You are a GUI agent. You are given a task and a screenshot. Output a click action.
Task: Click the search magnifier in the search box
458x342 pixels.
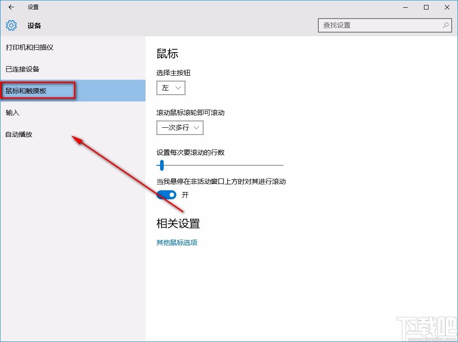tap(446, 25)
